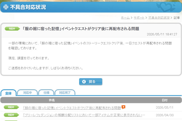The width and height of the screenshot is (182, 121).
Task: Click 対応中 badge beside 2026/05/11 list row
Action: click(x=11, y=107)
